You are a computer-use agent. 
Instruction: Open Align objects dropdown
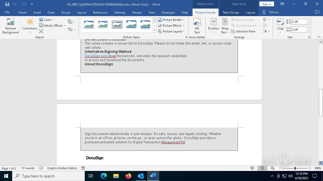pyautogui.click(x=266, y=20)
